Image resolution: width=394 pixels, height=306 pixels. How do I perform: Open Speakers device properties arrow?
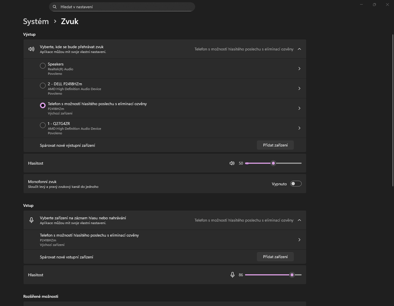click(299, 69)
